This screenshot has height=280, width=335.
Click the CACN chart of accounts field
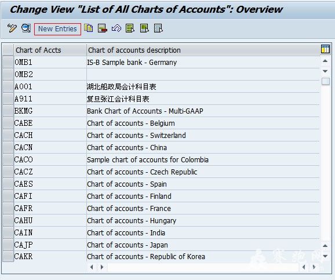(50, 147)
